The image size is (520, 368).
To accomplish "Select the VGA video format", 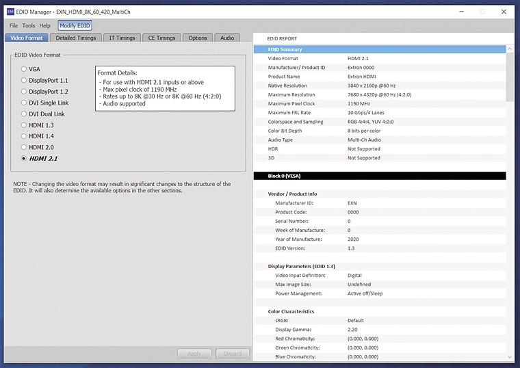I will [25, 69].
